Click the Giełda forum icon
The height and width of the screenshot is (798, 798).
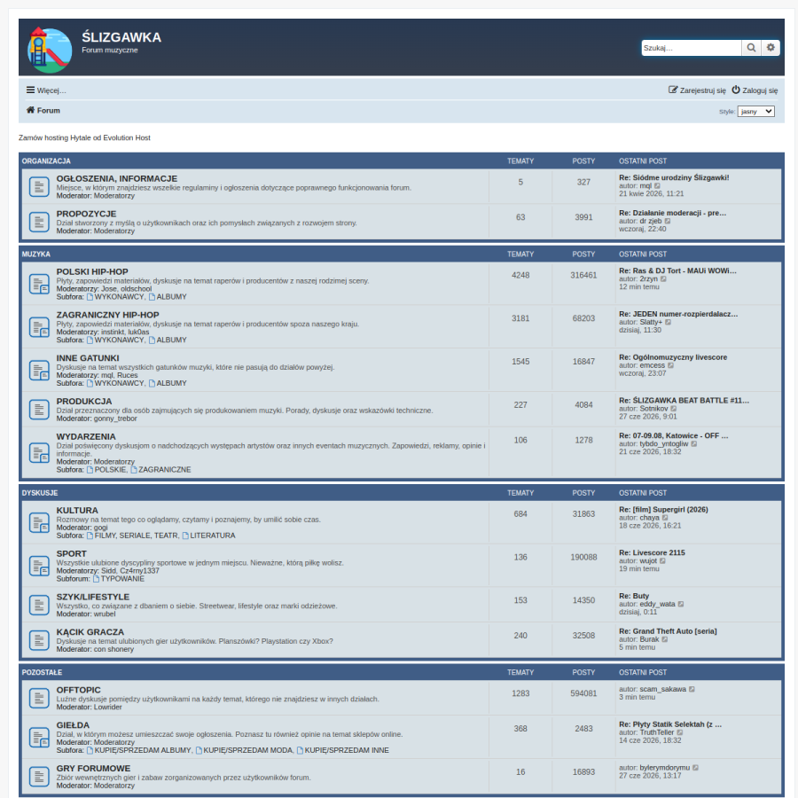click(39, 738)
